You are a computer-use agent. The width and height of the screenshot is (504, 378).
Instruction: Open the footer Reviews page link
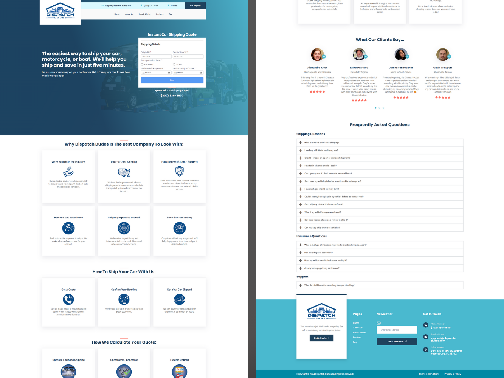tap(357, 337)
